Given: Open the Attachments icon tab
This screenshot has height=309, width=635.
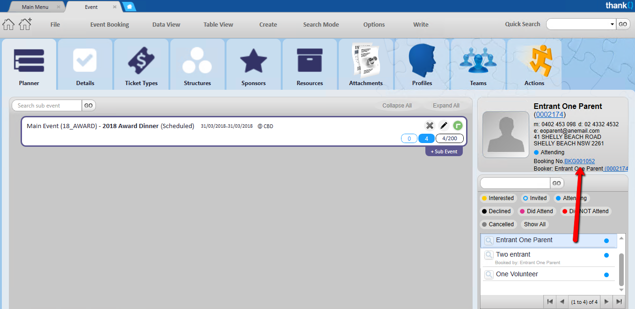Looking at the screenshot, I should point(366,65).
